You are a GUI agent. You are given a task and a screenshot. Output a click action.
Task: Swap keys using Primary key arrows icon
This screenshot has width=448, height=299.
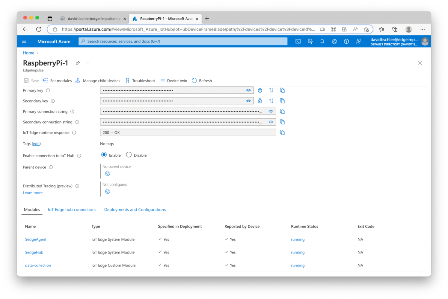pos(271,90)
